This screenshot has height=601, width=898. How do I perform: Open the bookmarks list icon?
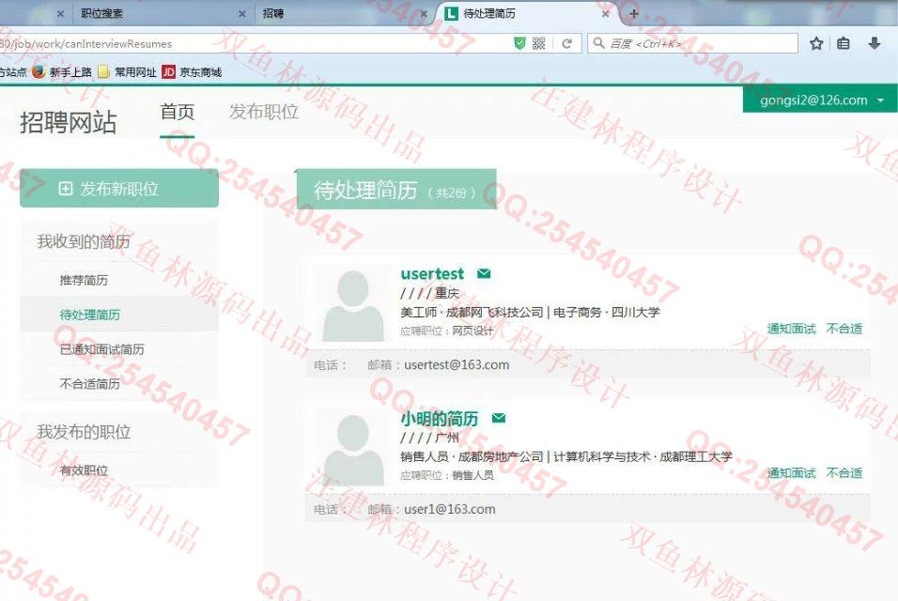(843, 43)
